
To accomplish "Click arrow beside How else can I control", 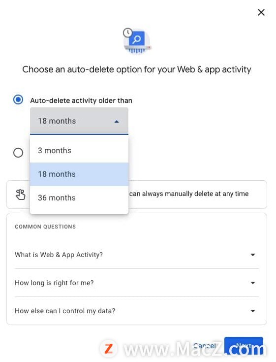I will click(x=253, y=311).
